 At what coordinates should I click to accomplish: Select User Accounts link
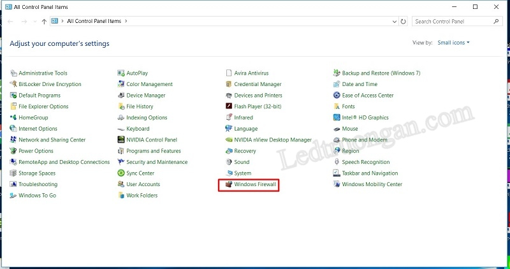click(x=143, y=184)
